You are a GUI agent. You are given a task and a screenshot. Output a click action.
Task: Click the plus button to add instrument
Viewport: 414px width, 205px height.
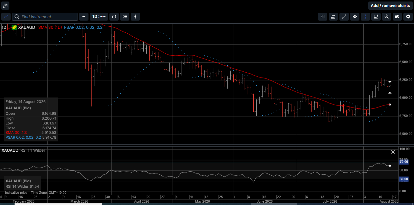coord(84,17)
